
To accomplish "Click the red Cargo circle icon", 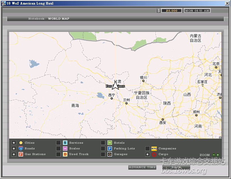I will pos(154,154).
